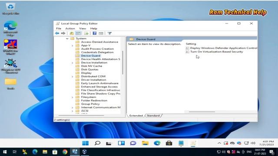Click the Filter funnel icon

pos(109,33)
